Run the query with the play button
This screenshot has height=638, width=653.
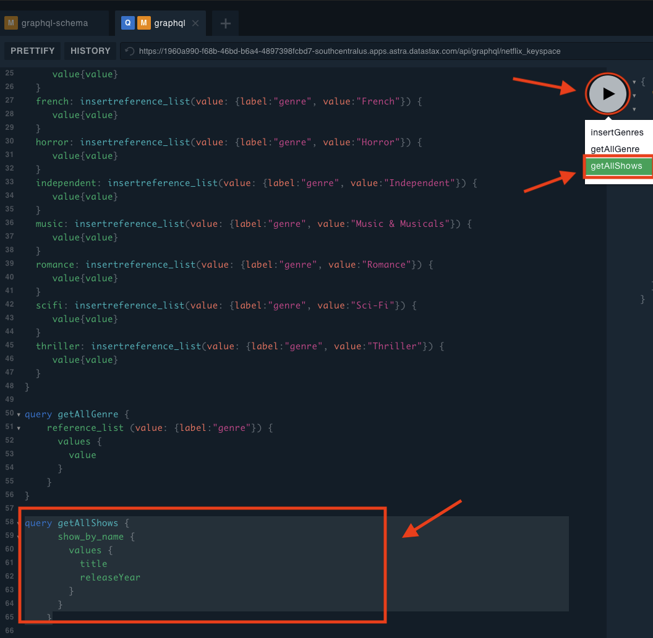[608, 94]
